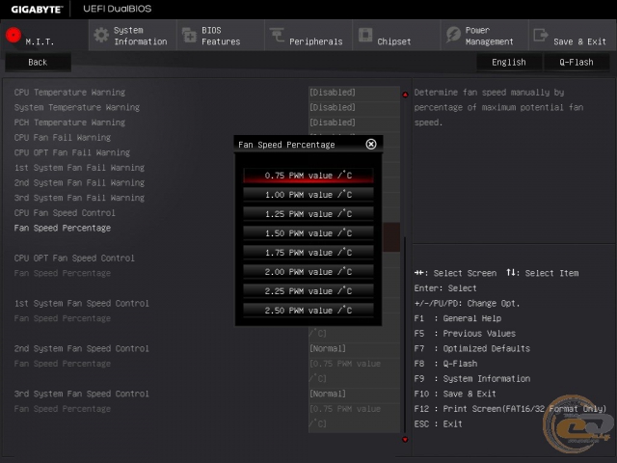This screenshot has height=463, width=617.
Task: Select CPU Temperature Warning setting
Action: (69, 93)
